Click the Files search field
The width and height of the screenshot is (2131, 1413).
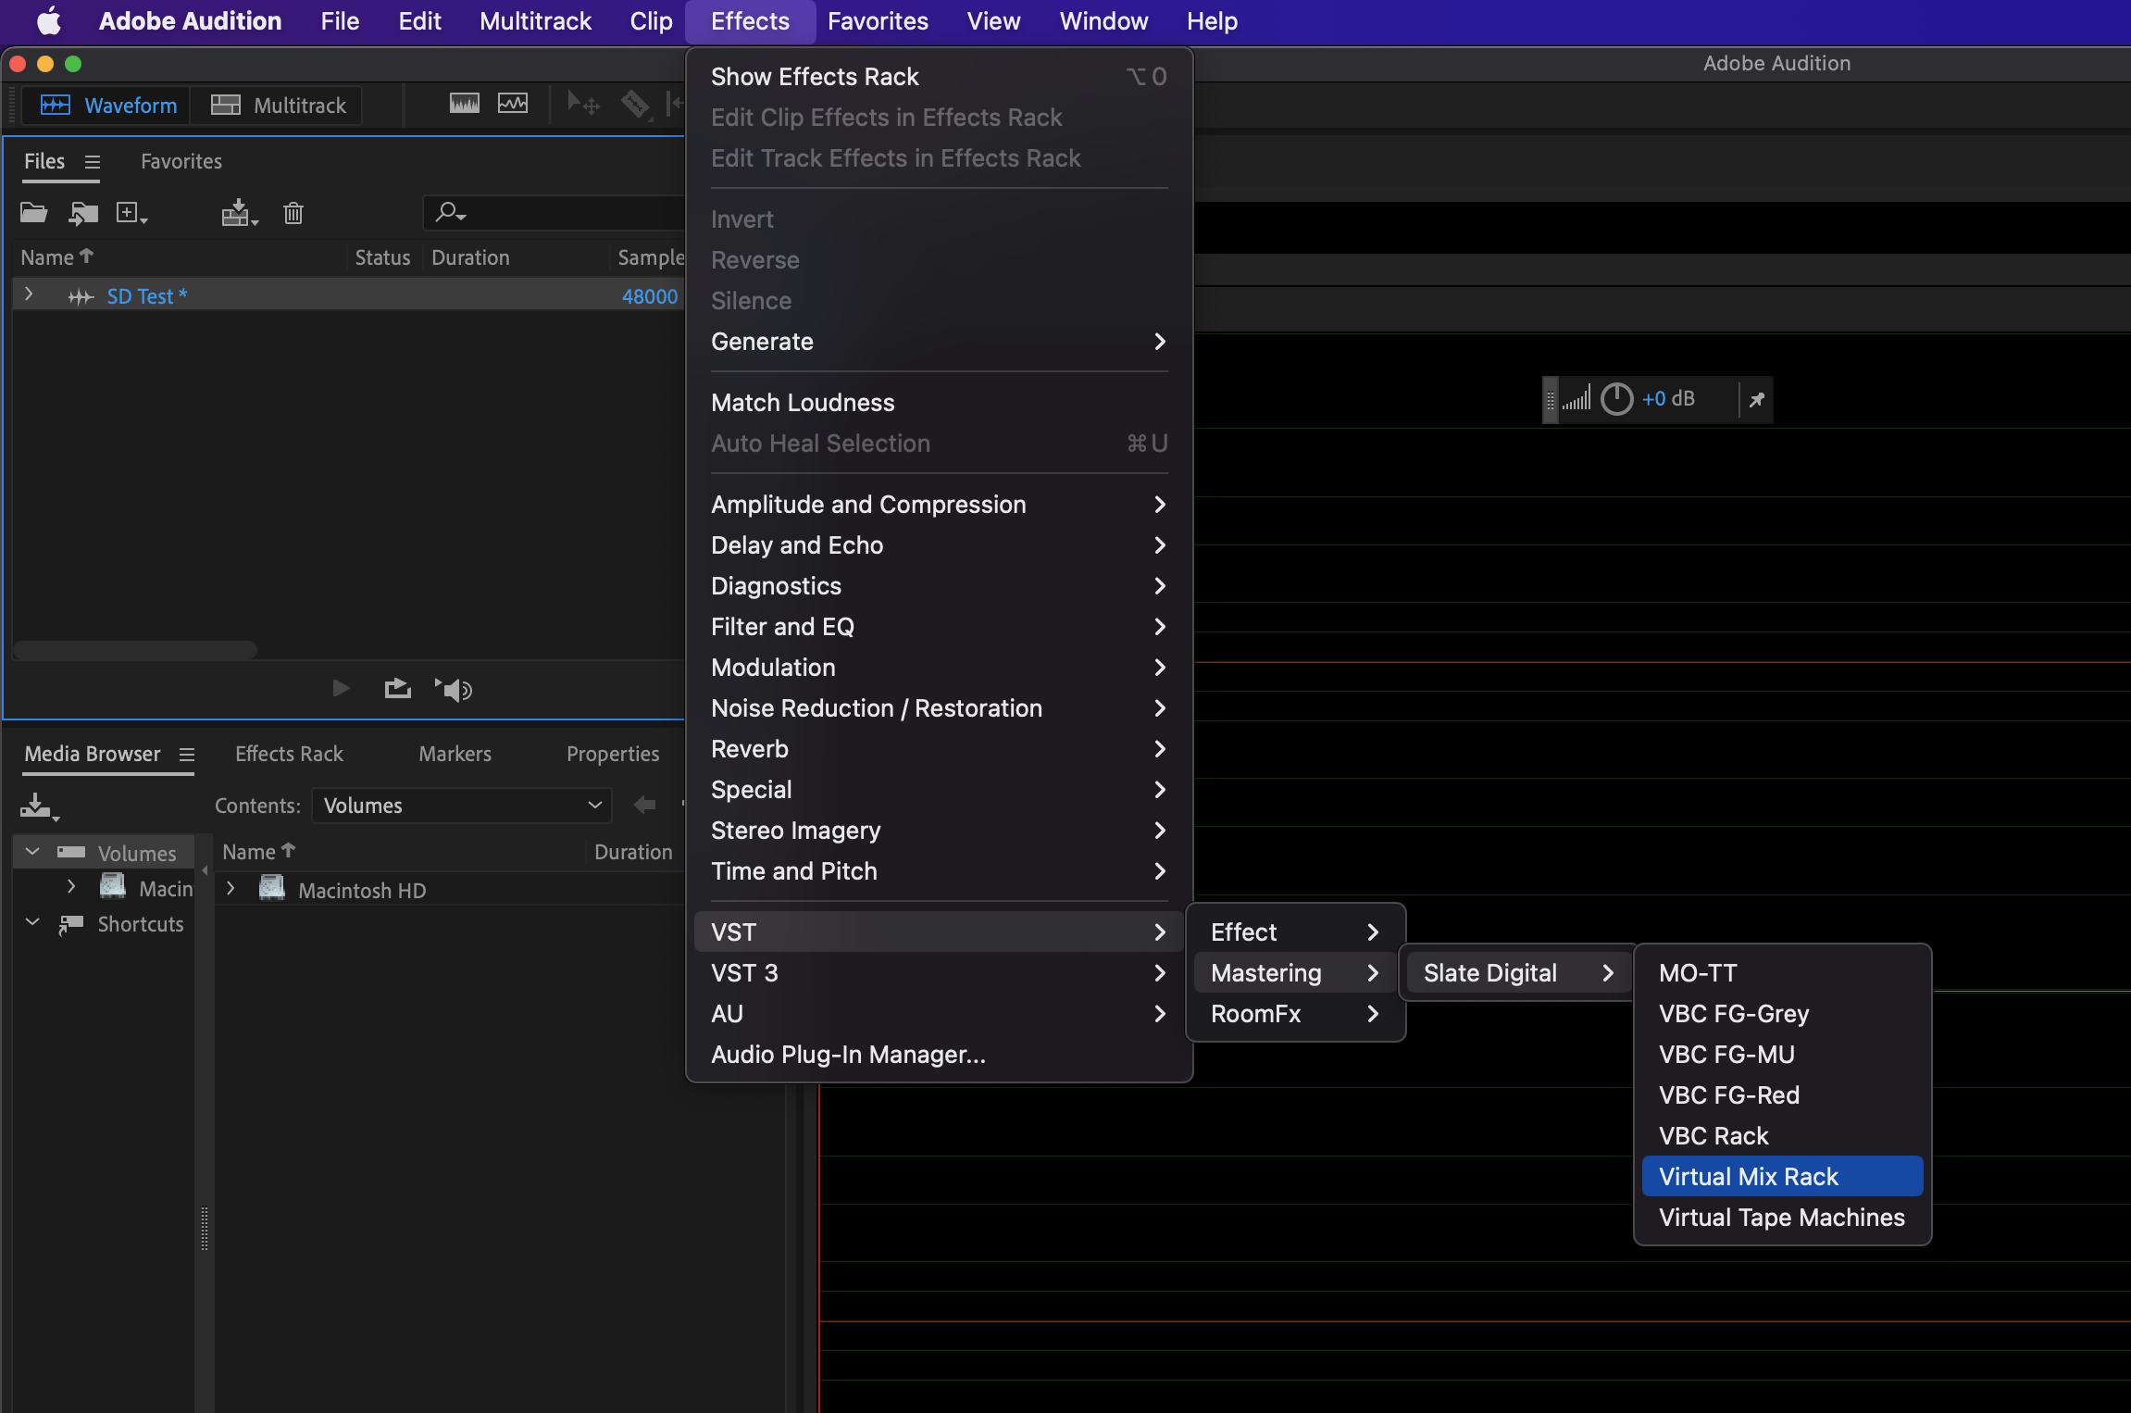554,213
